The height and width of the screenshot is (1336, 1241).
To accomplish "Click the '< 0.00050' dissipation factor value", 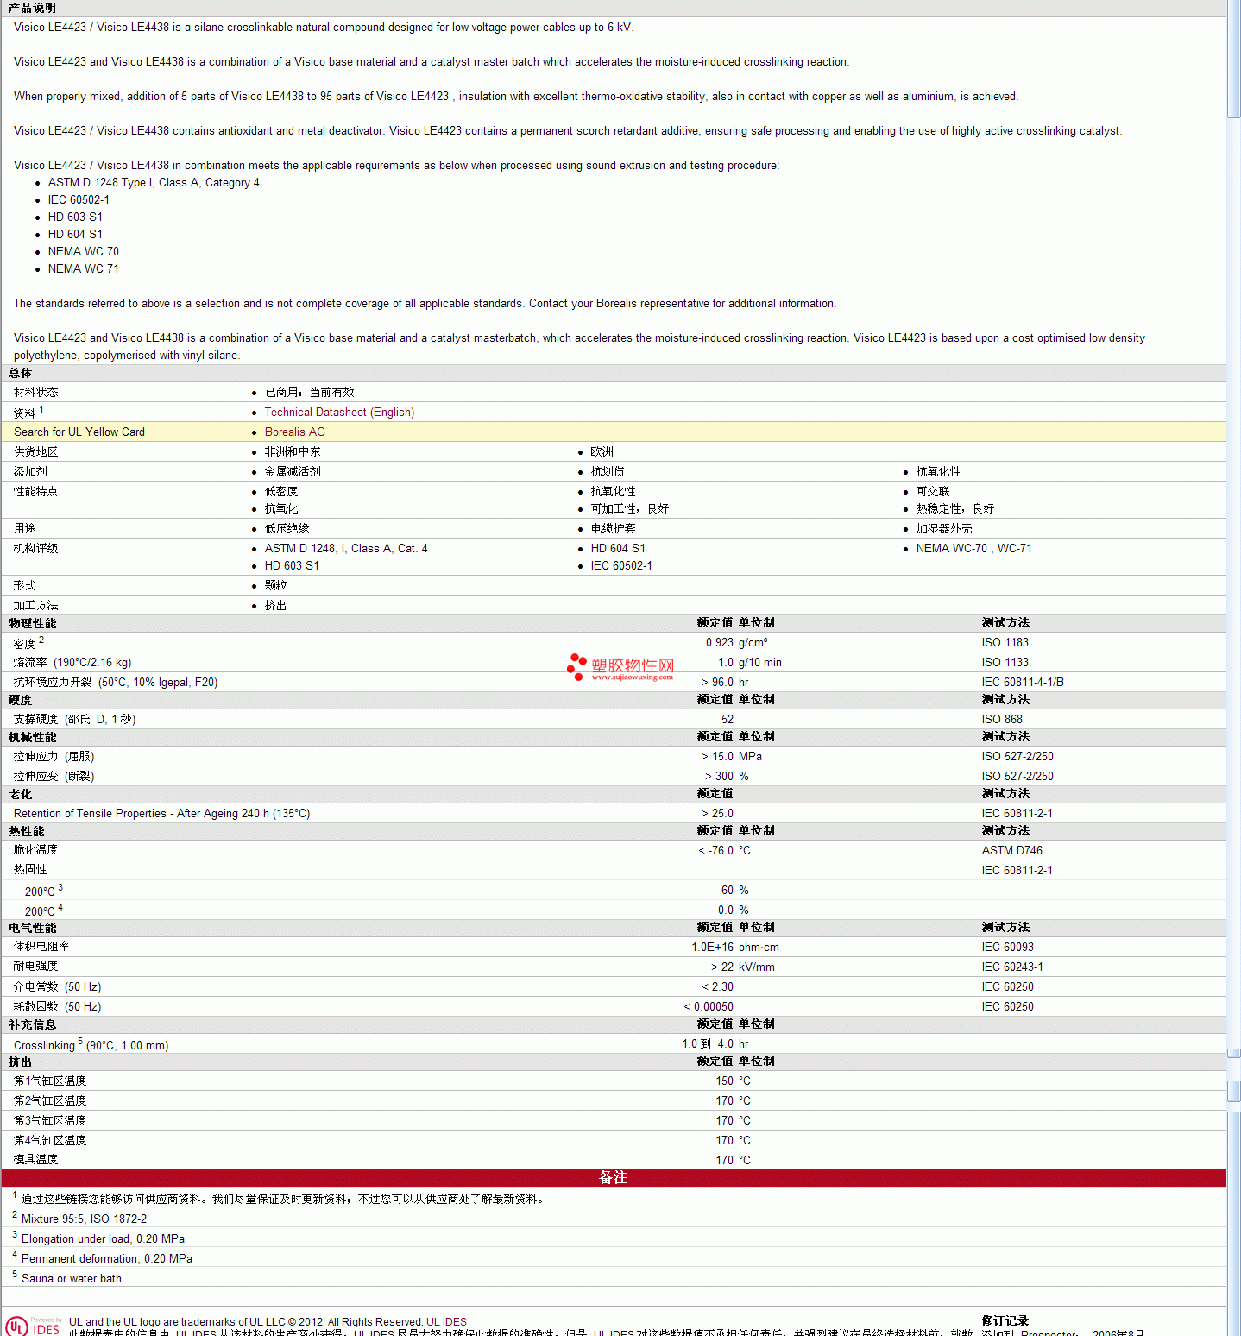I will (709, 1007).
